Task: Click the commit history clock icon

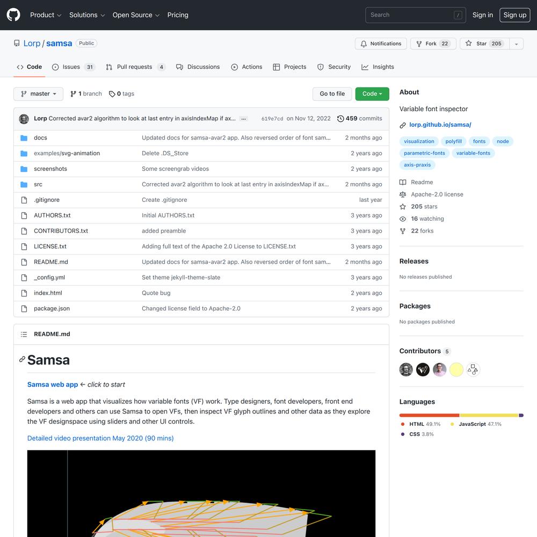Action: (x=340, y=119)
